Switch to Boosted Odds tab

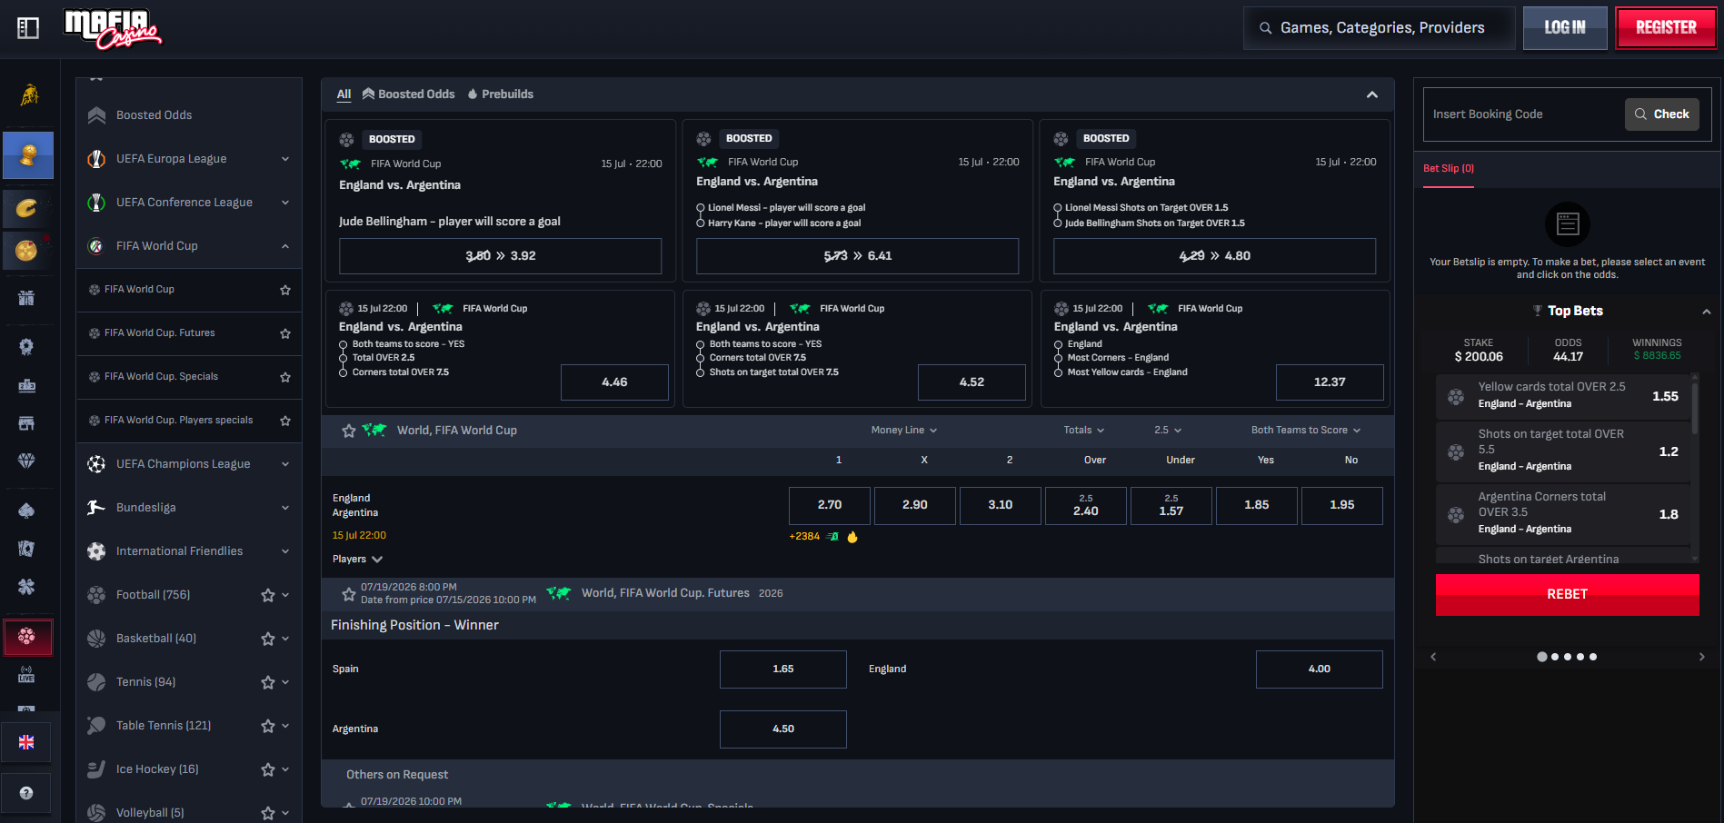408,94
